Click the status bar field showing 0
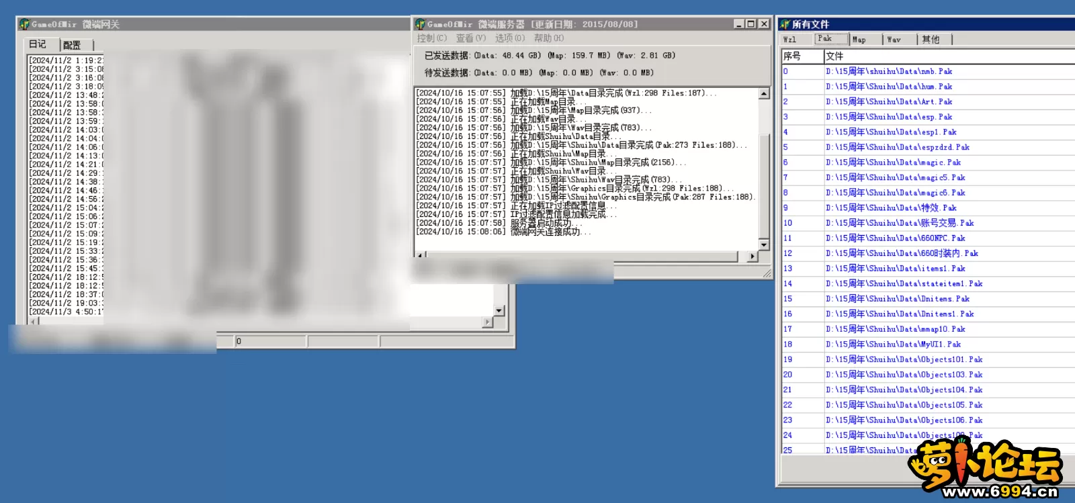Viewport: 1075px width, 503px height. coord(270,341)
